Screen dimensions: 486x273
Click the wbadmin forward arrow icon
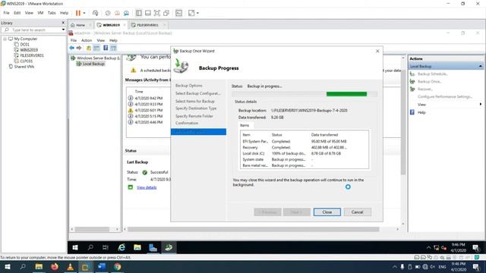[79, 48]
